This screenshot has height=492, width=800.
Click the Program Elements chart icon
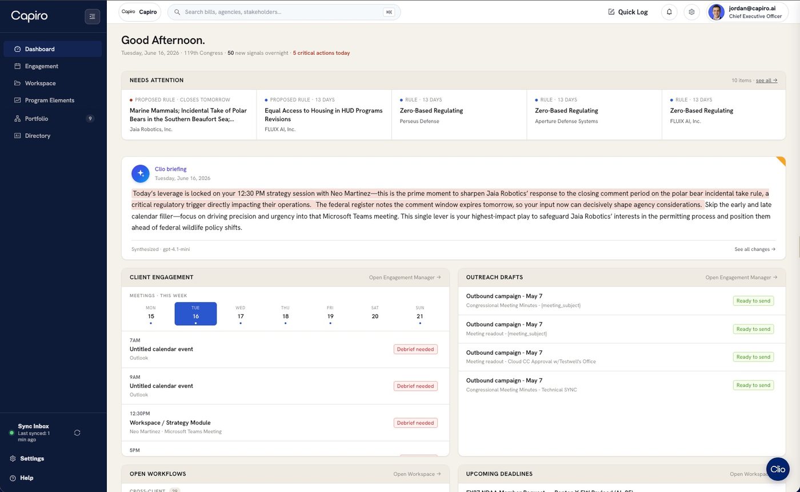tap(18, 101)
